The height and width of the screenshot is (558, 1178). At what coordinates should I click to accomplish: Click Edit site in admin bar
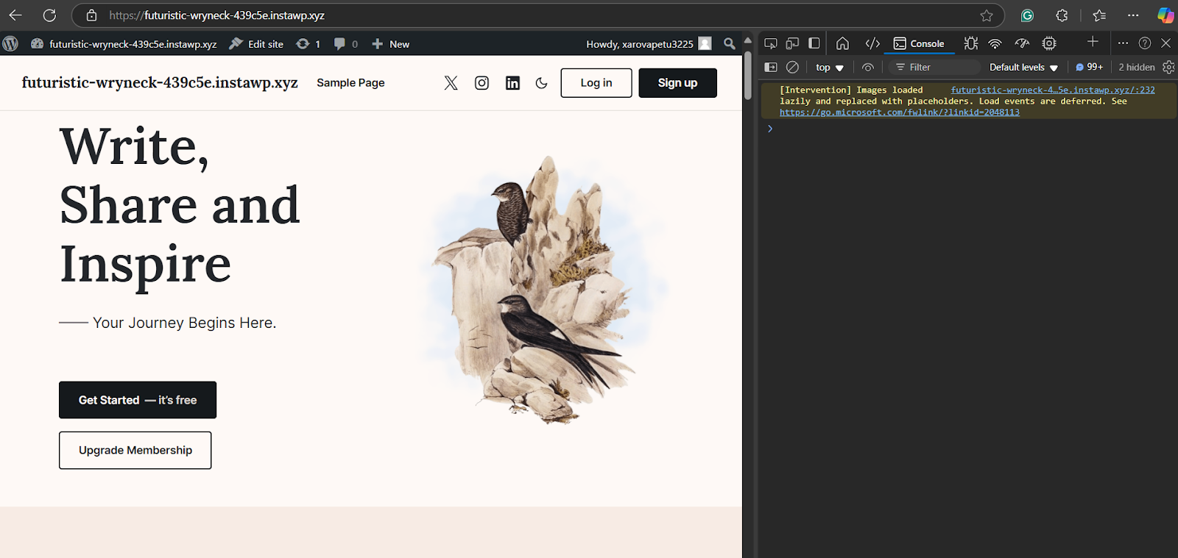pyautogui.click(x=256, y=44)
